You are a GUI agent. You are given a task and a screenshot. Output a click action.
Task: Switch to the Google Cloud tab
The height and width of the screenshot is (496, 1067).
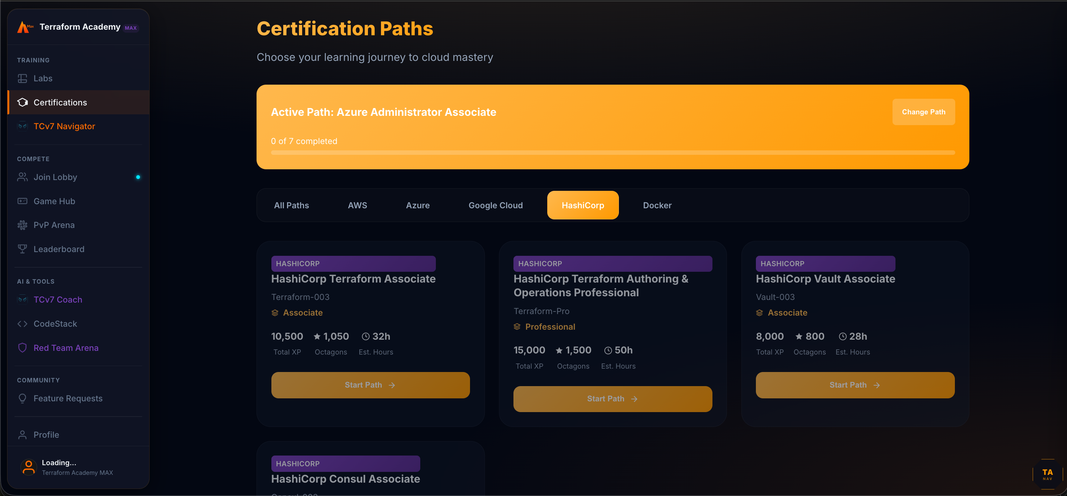[495, 205]
